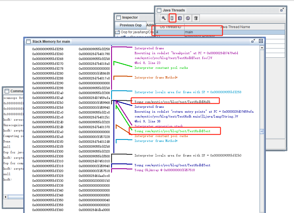This screenshot has width=294, height=213.
Task: Click the fourth Java Threads toolbar icon
Action: tap(188, 18)
